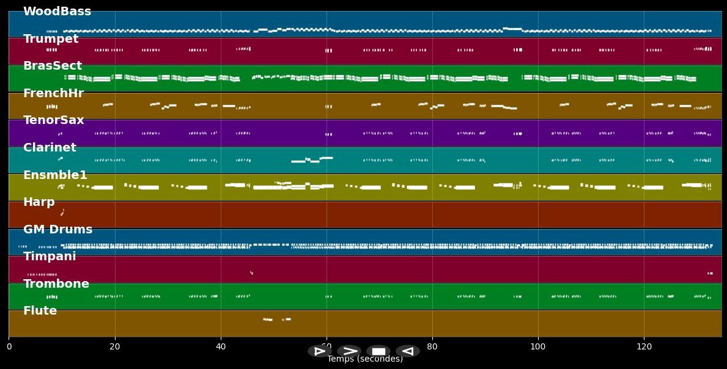
Task: Select the Trumpet track label
Action: click(x=51, y=39)
